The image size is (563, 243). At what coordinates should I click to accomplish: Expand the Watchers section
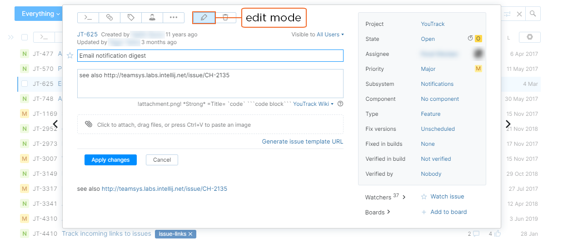[x=385, y=197]
